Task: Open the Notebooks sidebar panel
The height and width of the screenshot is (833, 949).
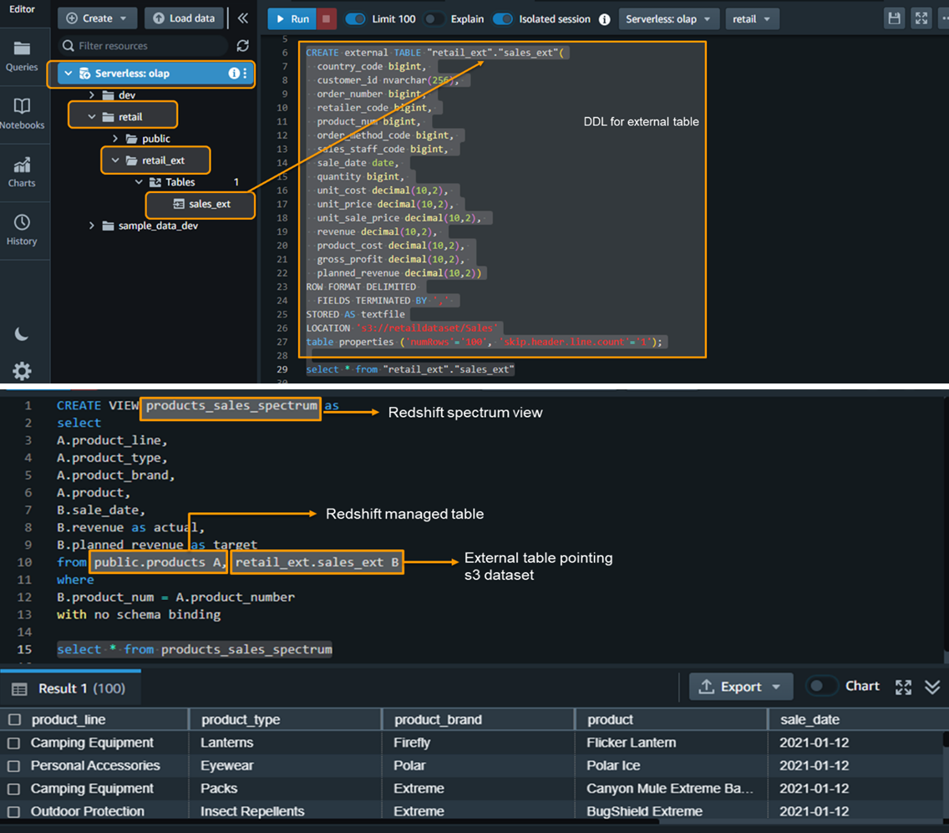Action: [x=22, y=113]
